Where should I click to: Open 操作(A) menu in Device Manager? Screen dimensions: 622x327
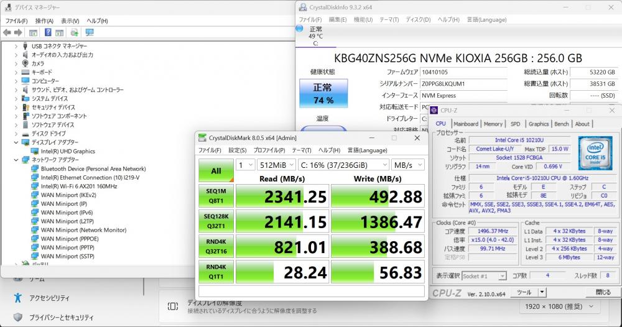44,21
